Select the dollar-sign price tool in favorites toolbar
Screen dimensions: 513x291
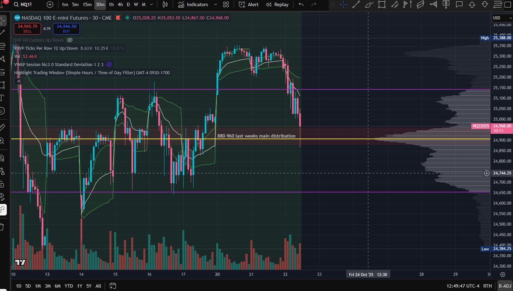point(446,4)
